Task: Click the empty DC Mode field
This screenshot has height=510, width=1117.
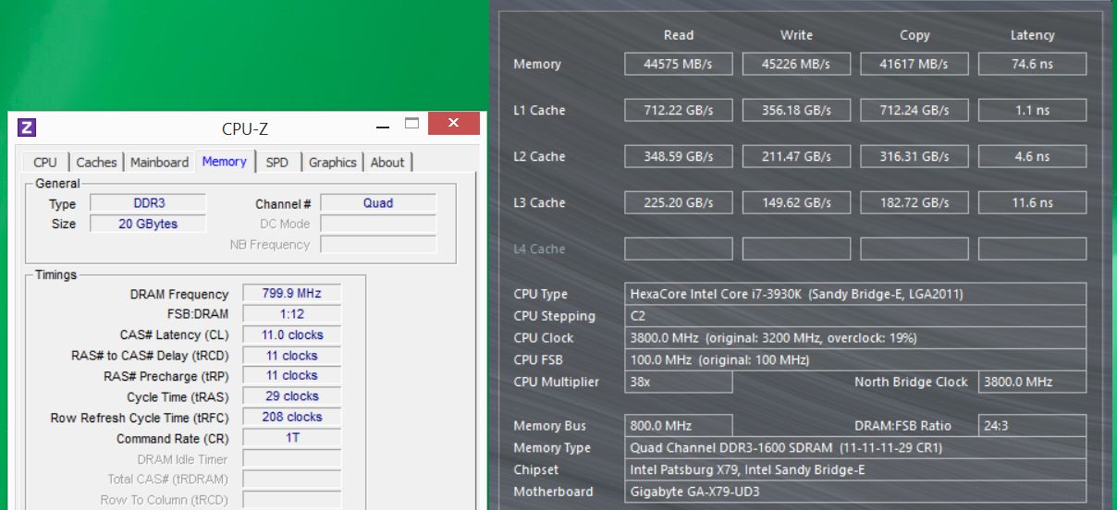Action: 378,224
